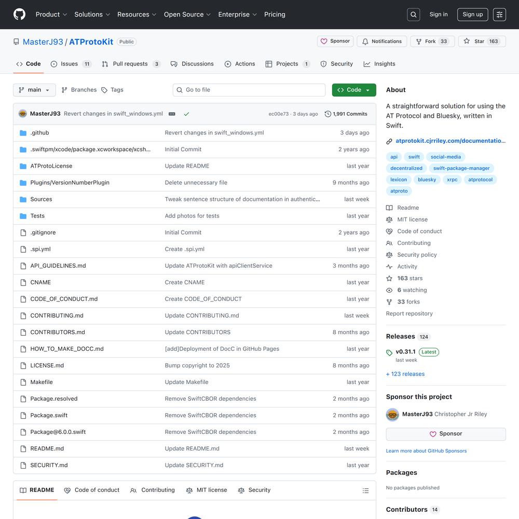Click the repository icon beside MasterJ93
This screenshot has height=519, width=519.
(16, 42)
